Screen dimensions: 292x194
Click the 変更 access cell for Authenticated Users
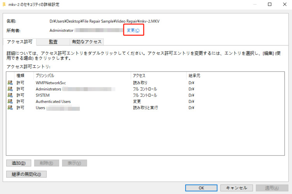click(137, 101)
